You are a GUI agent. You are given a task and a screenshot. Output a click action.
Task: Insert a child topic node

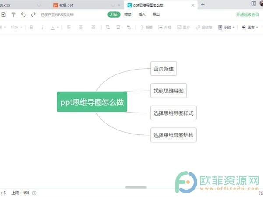click(x=108, y=27)
